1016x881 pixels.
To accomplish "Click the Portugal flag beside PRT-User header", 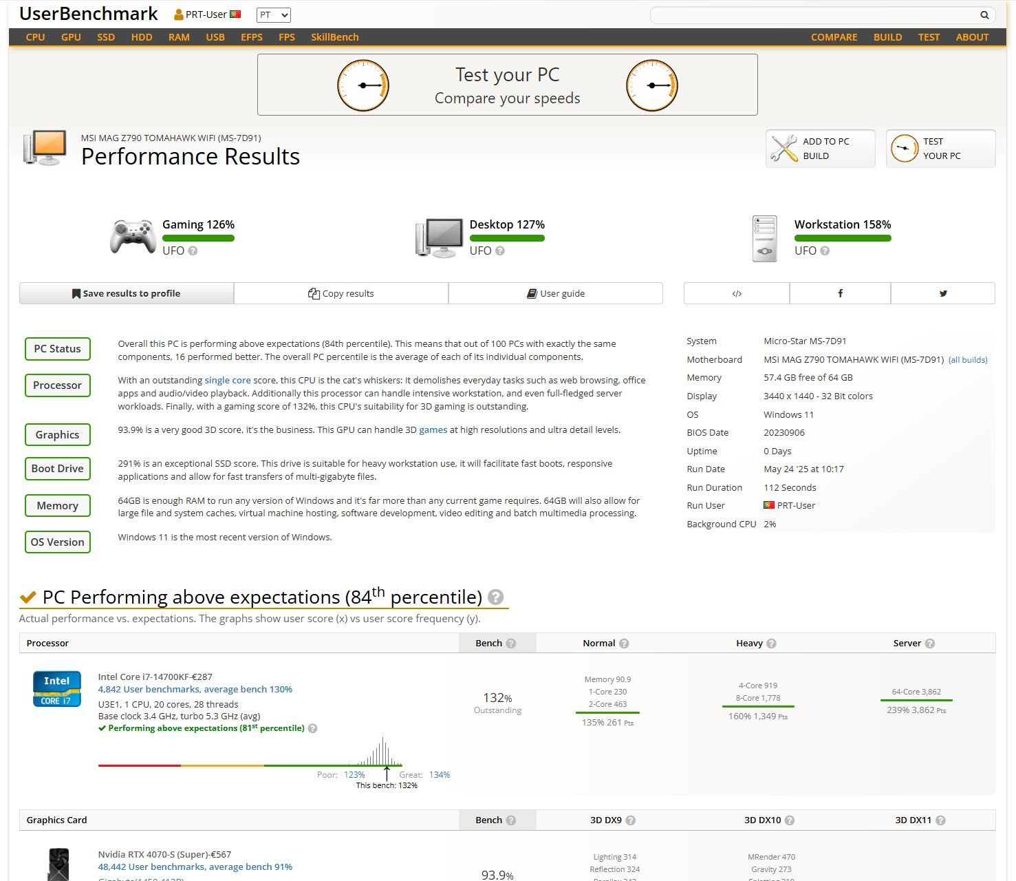I will pyautogui.click(x=235, y=14).
